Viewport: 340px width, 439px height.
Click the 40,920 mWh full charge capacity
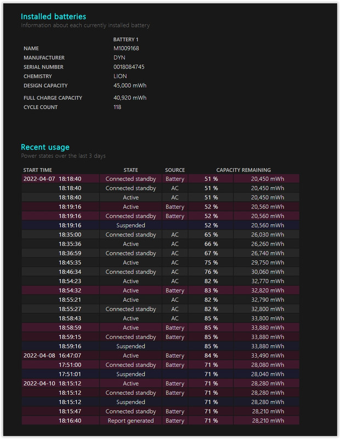pyautogui.click(x=130, y=98)
